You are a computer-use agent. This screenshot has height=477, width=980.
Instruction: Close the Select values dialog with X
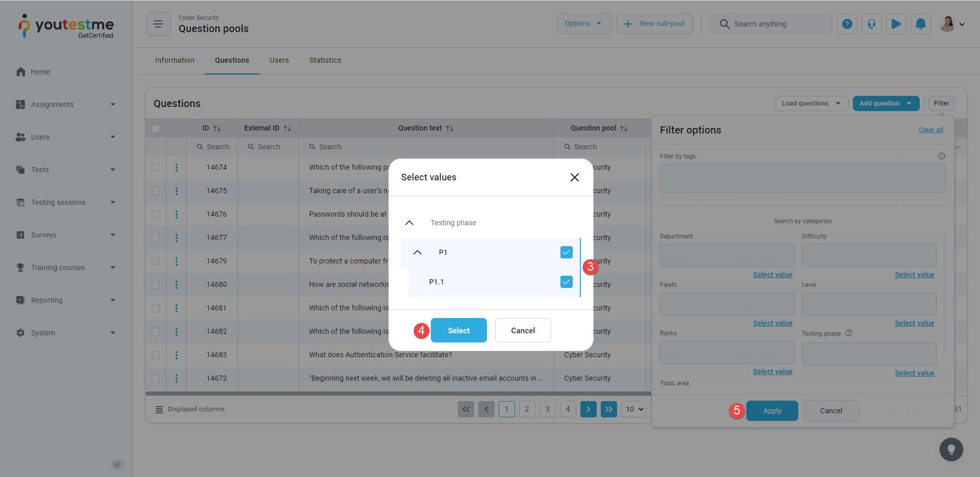pos(575,177)
